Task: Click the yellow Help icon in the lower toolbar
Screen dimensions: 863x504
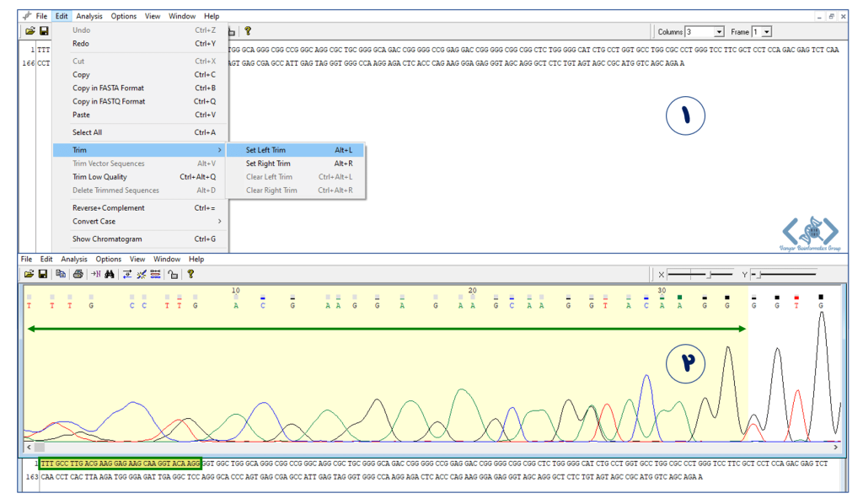Action: [x=190, y=274]
